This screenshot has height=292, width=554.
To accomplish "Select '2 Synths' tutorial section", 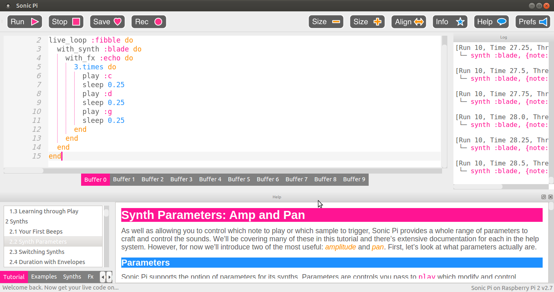I will click(x=53, y=221).
